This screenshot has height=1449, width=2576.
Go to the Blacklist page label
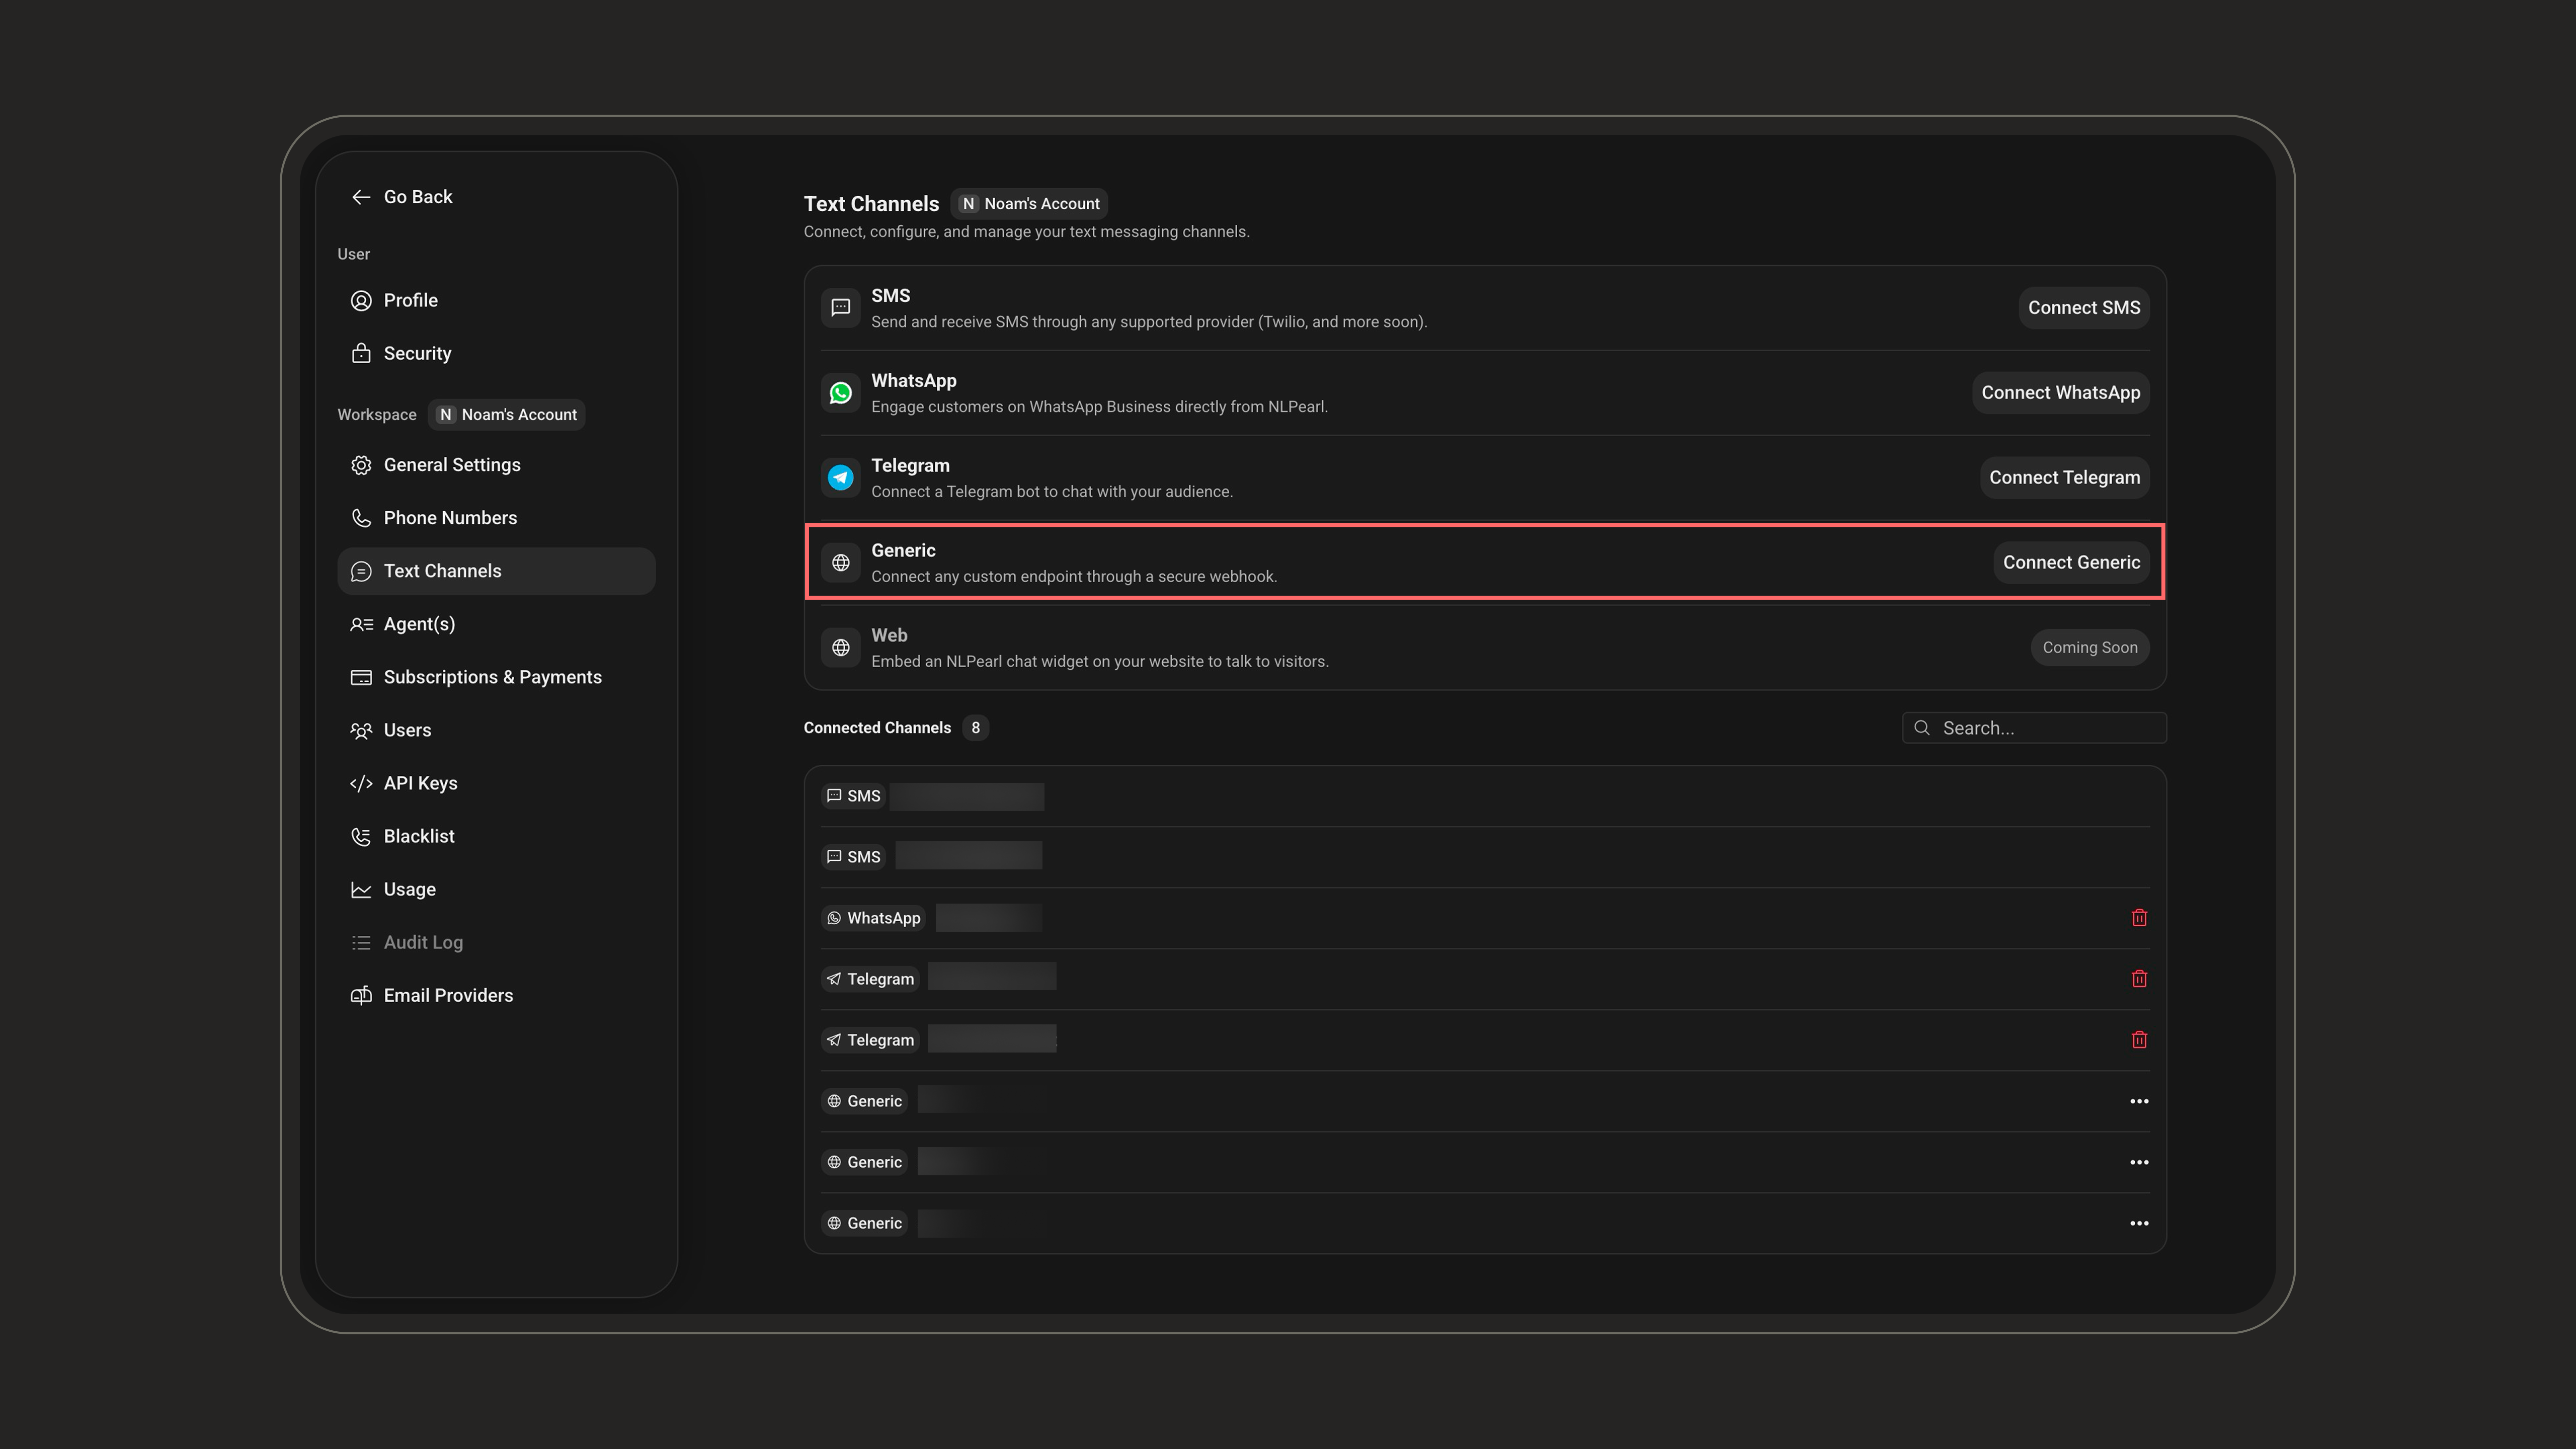click(419, 836)
